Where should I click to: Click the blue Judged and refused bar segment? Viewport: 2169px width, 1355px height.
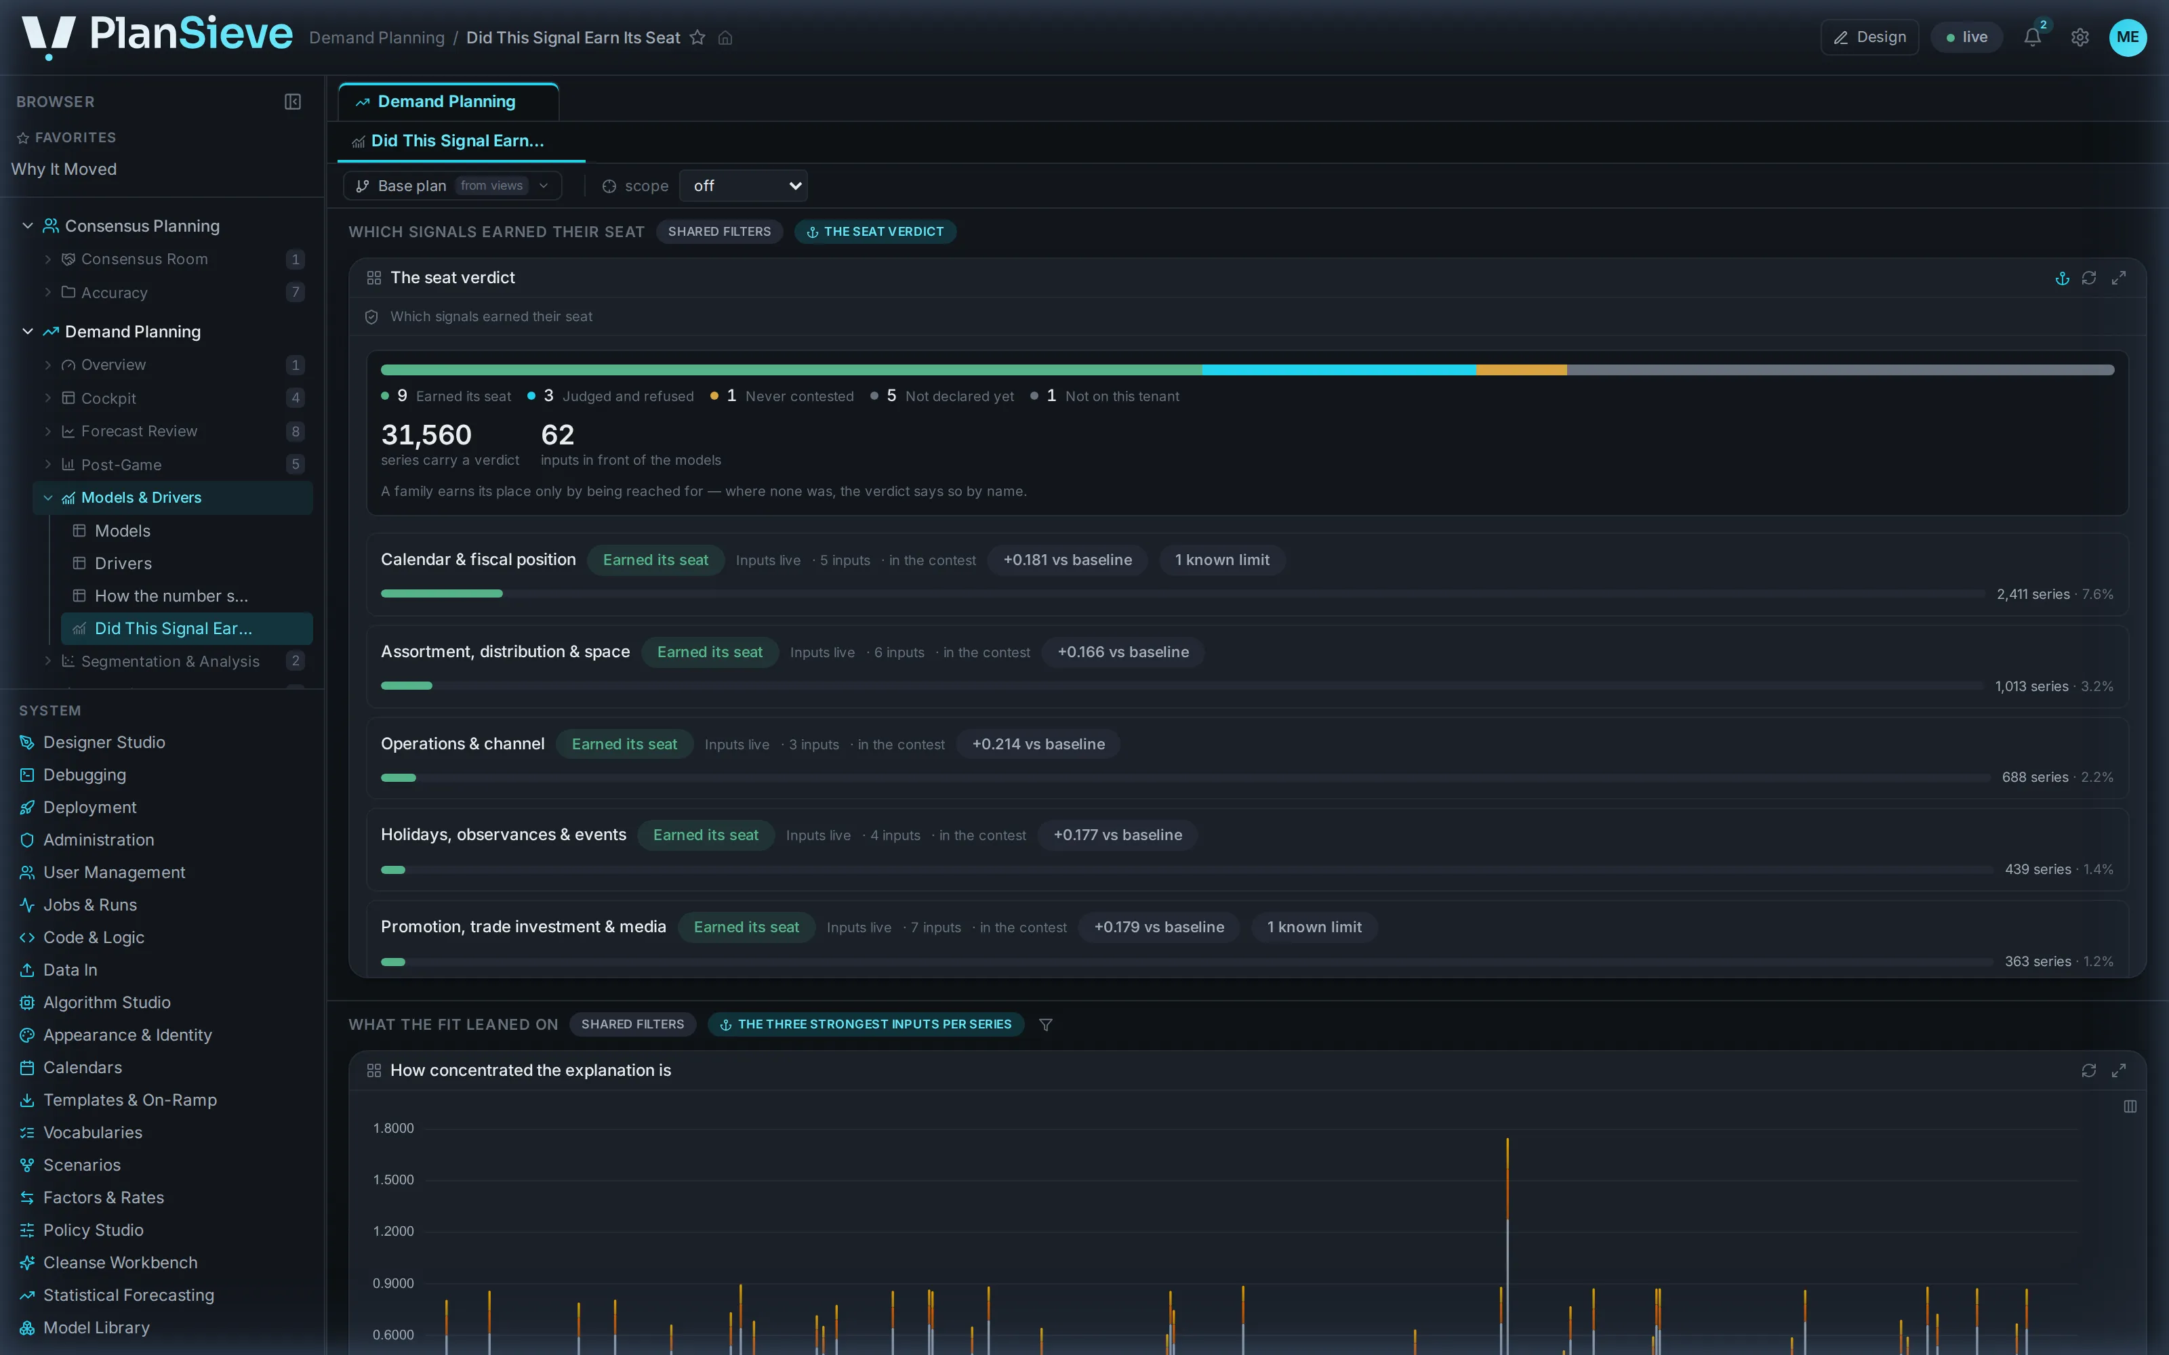[1339, 369]
